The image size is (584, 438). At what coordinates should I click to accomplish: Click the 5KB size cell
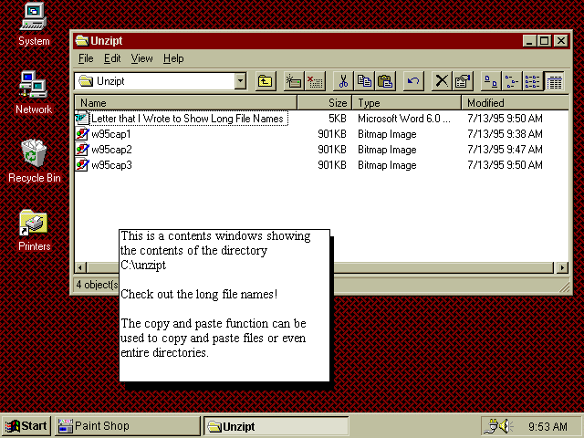click(x=338, y=119)
